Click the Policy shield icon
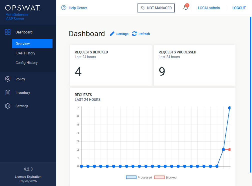This screenshot has width=252, height=186. (8, 79)
